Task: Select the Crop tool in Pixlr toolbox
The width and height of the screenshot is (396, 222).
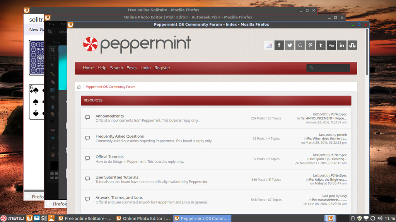Action: point(53,50)
